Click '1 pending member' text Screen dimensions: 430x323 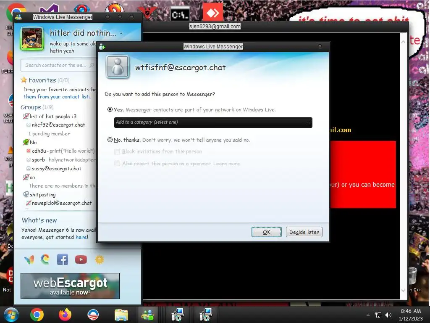[x=49, y=134]
